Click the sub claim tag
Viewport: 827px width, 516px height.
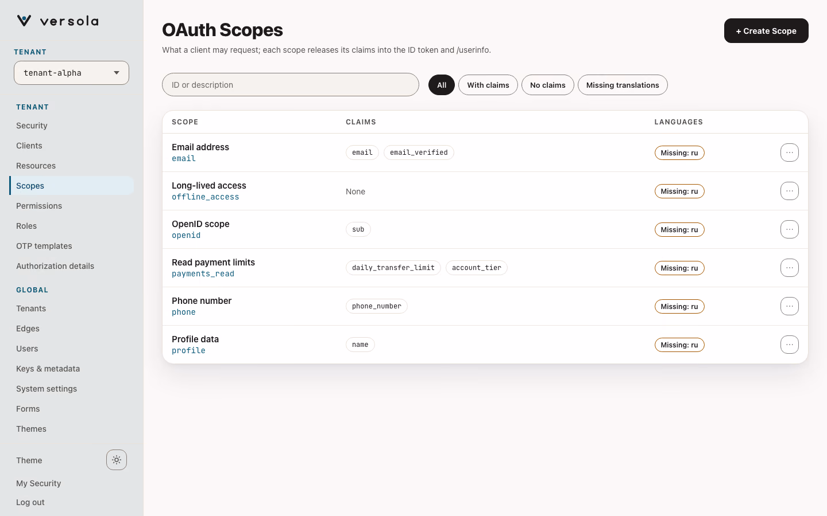tap(358, 229)
